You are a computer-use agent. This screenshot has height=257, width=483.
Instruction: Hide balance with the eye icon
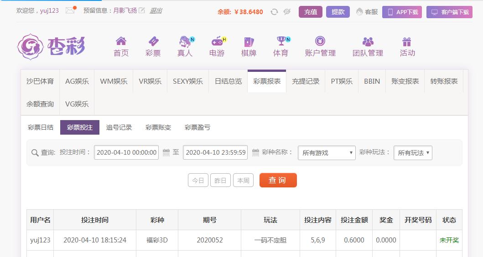pyautogui.click(x=287, y=12)
